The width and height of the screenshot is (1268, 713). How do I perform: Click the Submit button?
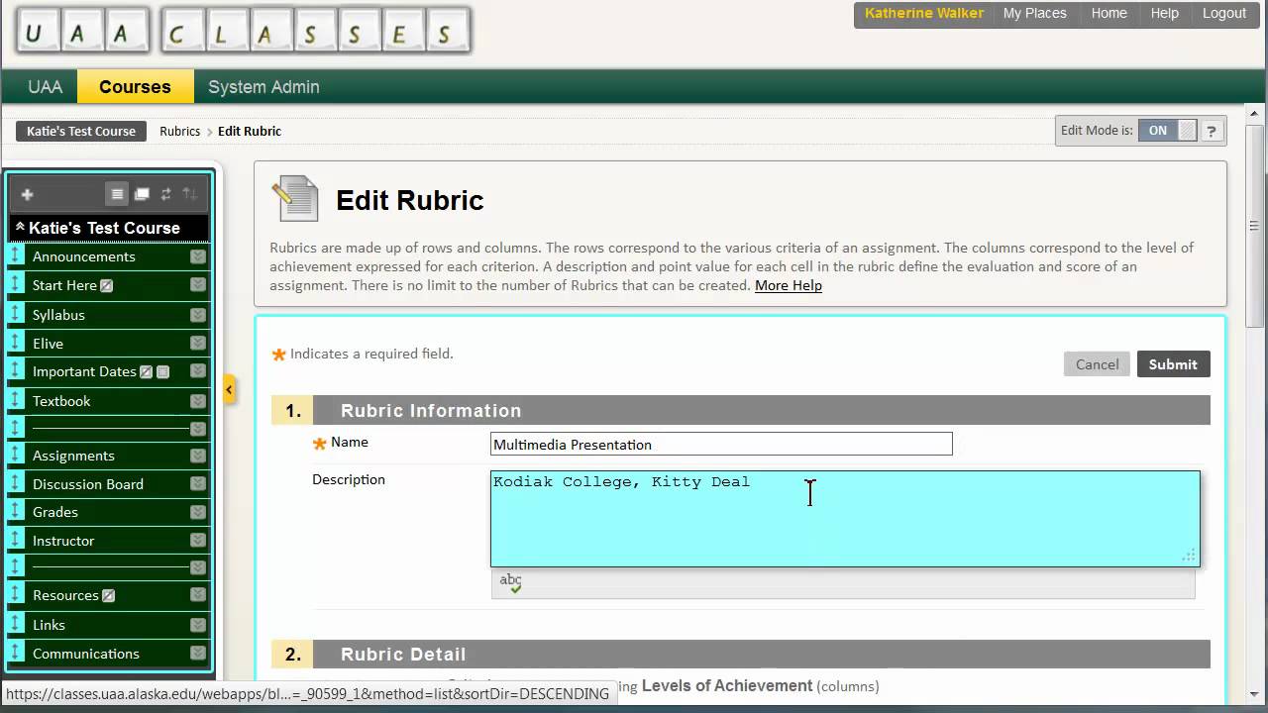point(1173,364)
